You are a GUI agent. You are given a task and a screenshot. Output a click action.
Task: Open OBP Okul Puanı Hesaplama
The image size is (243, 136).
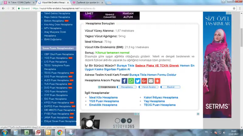tap(59, 54)
